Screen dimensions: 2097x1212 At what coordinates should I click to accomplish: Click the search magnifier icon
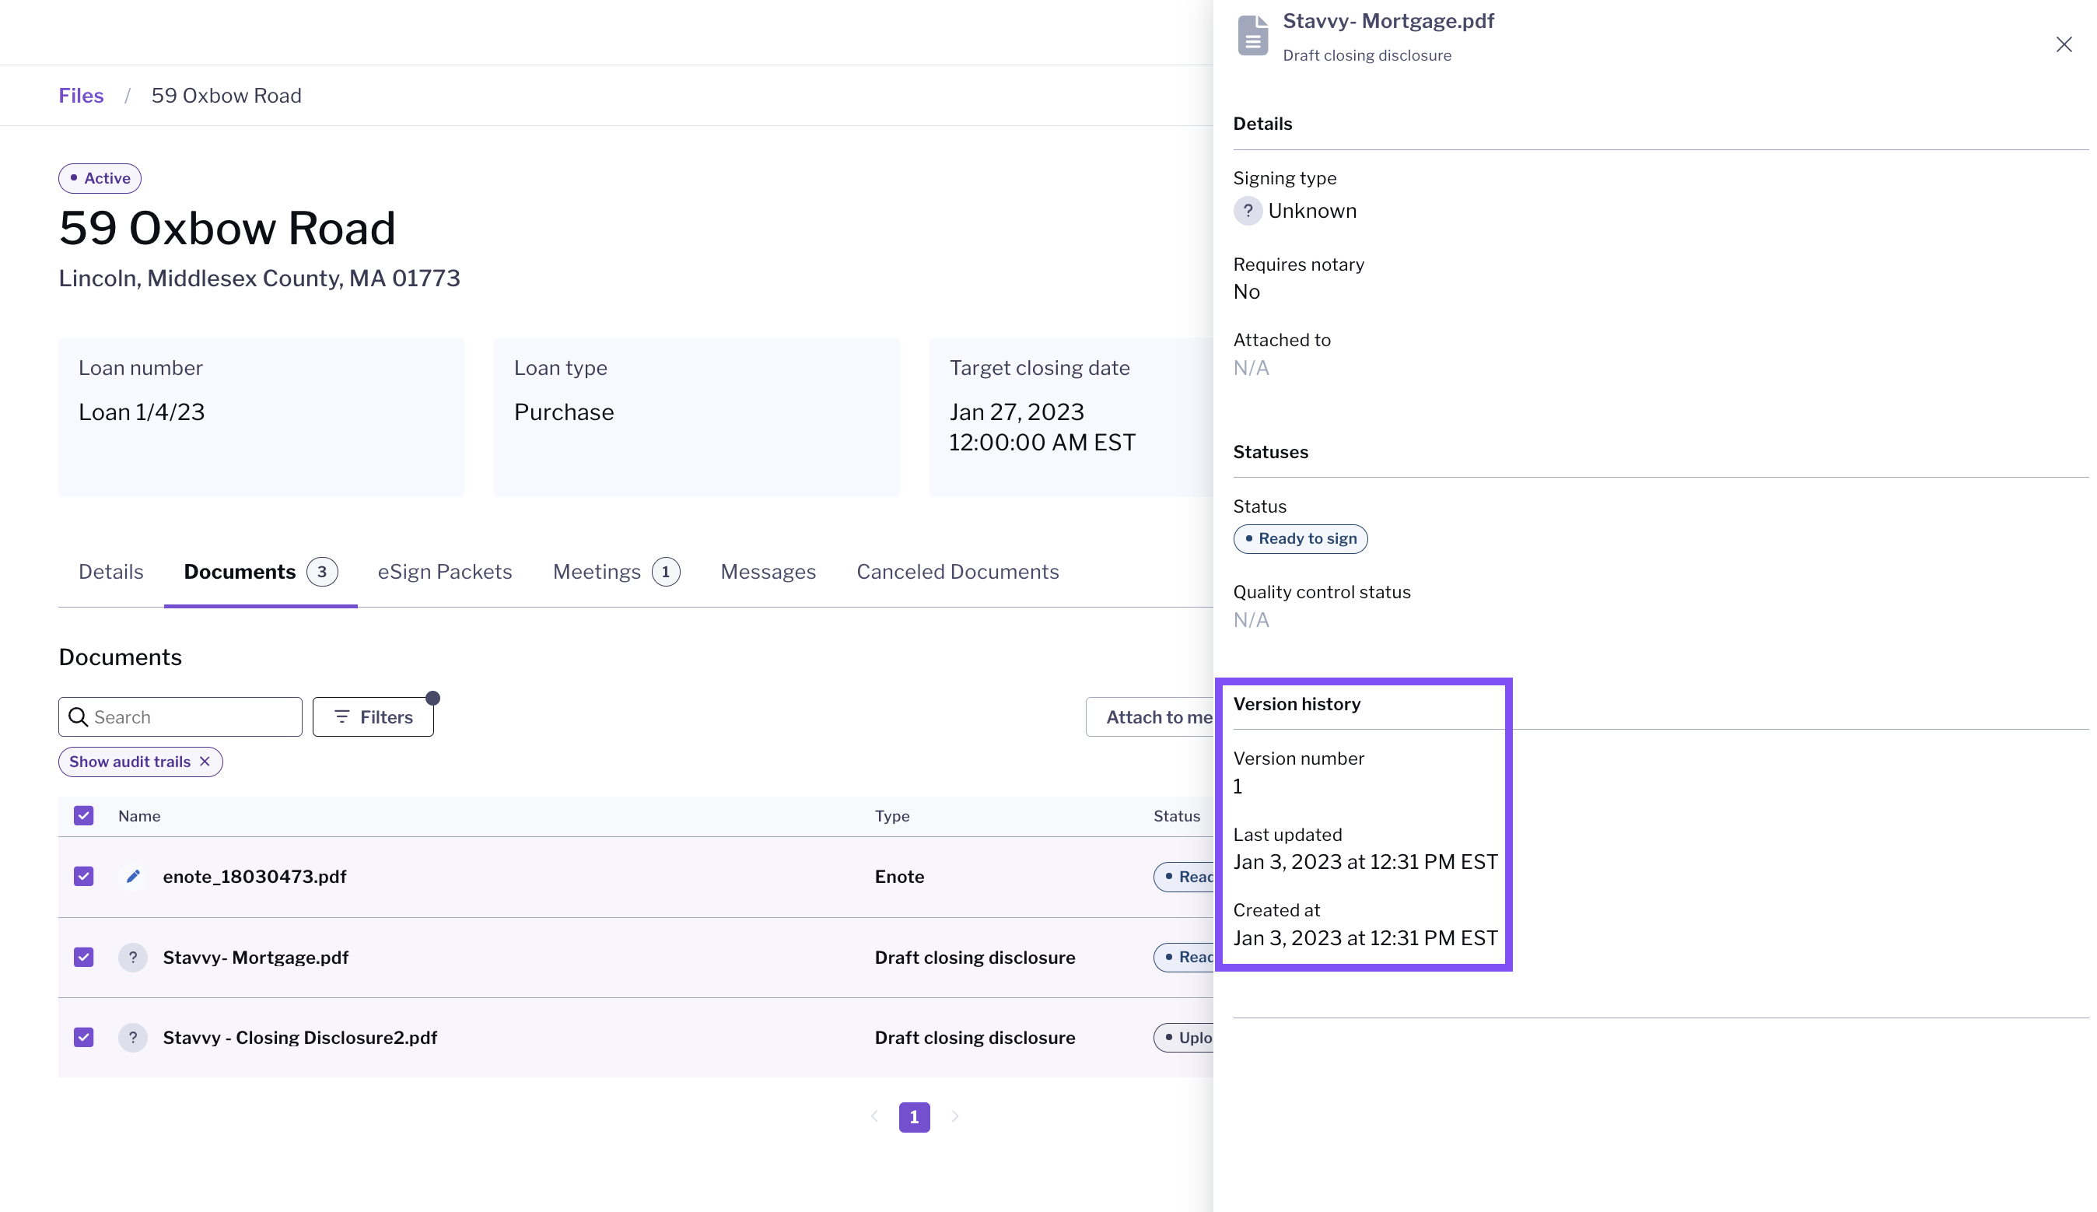79,716
